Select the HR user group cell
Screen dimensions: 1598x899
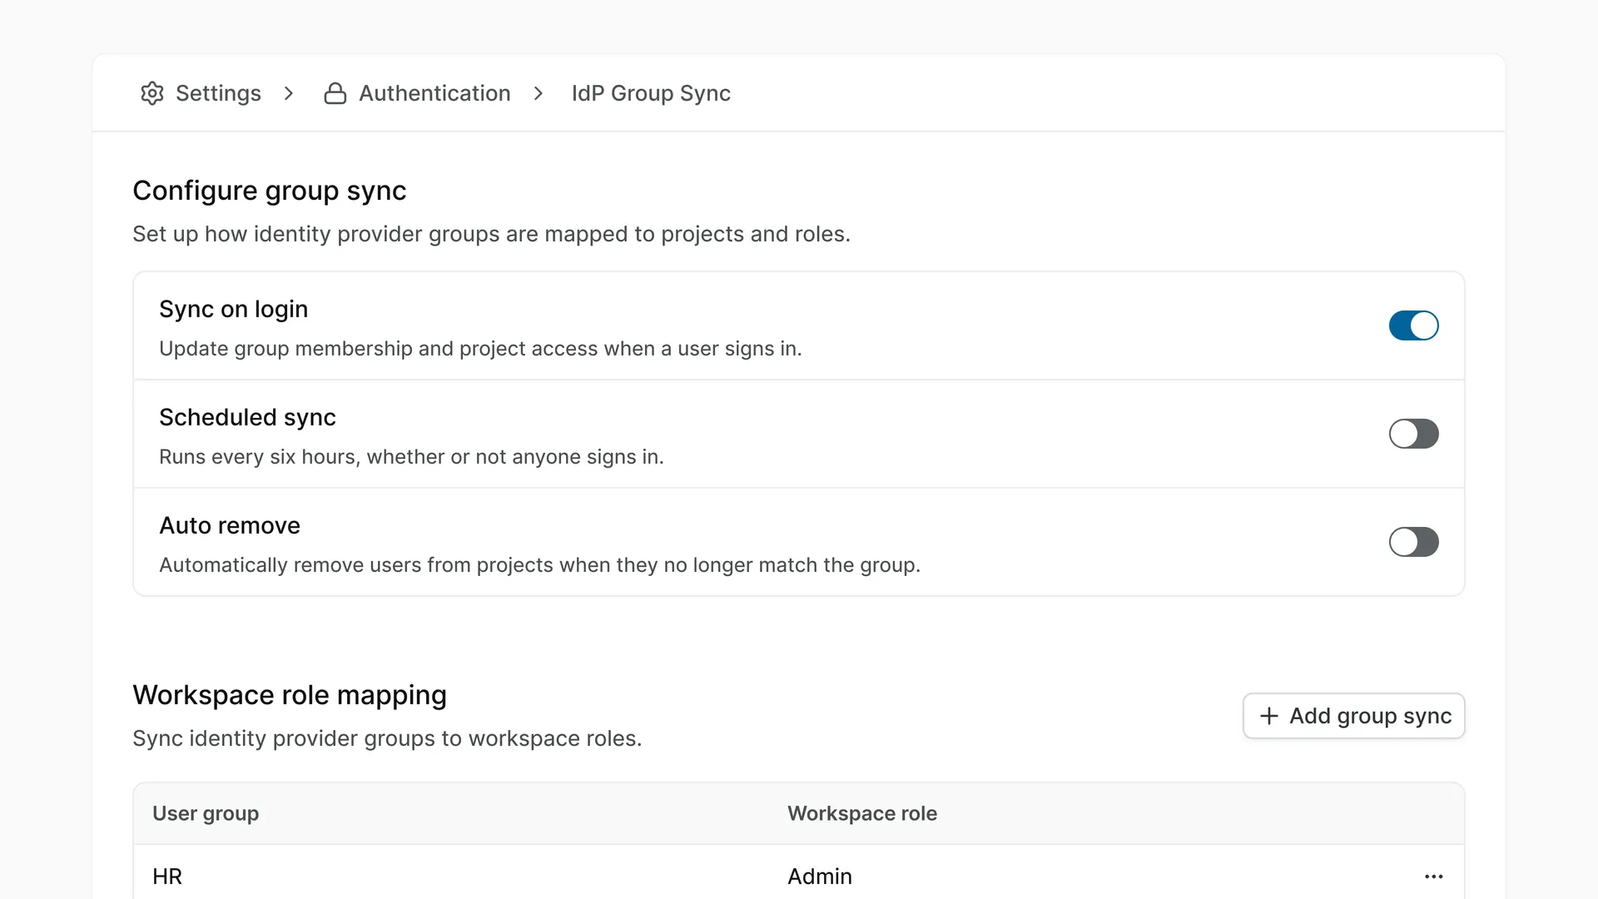pos(167,877)
